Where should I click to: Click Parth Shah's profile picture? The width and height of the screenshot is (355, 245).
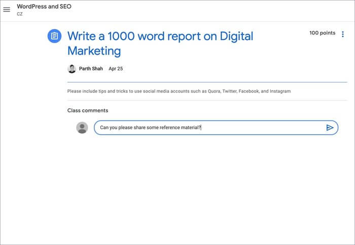(x=72, y=68)
